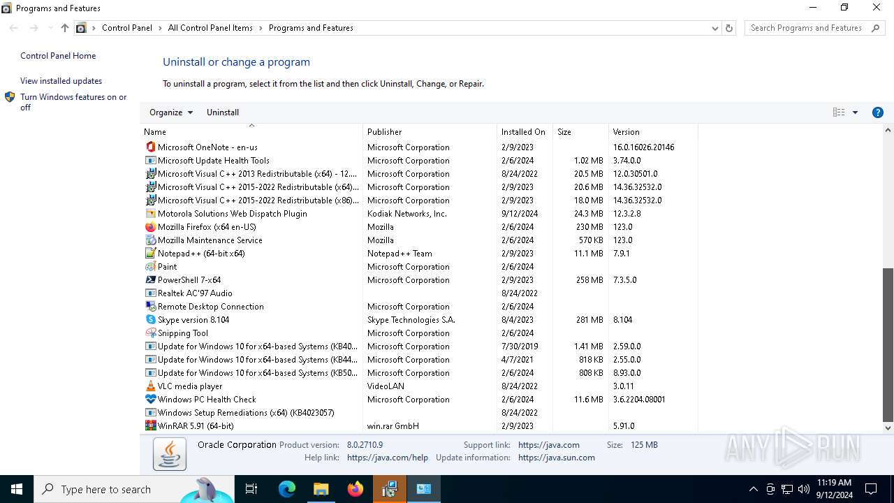Click the taskbar clock showing 11:19 AM
This screenshot has width=894, height=503.
pos(833,489)
